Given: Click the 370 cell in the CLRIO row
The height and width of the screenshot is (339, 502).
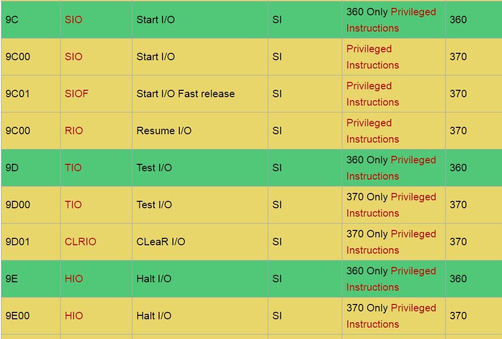Looking at the screenshot, I should click(458, 242).
